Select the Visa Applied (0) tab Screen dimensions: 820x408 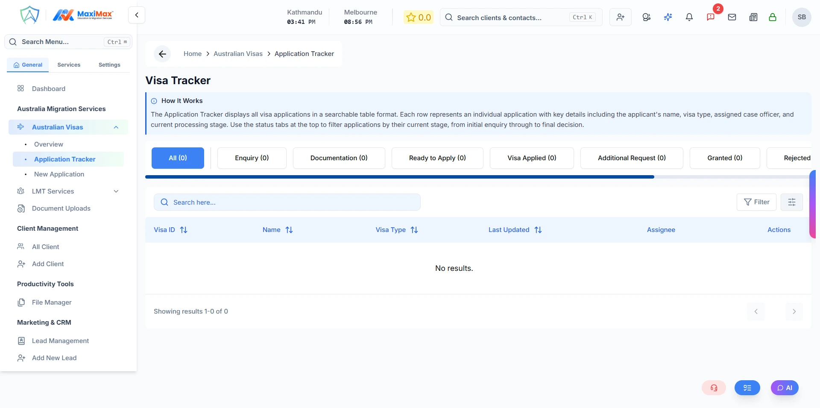[531, 158]
